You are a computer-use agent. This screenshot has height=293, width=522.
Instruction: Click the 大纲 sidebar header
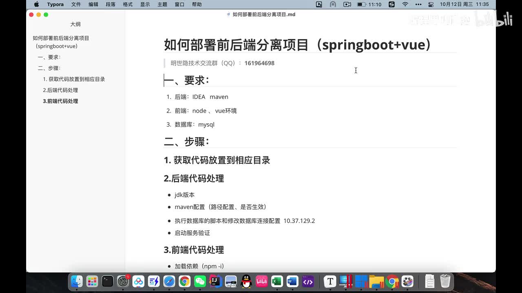tap(75, 24)
